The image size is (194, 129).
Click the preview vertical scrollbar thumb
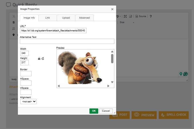click(112, 58)
